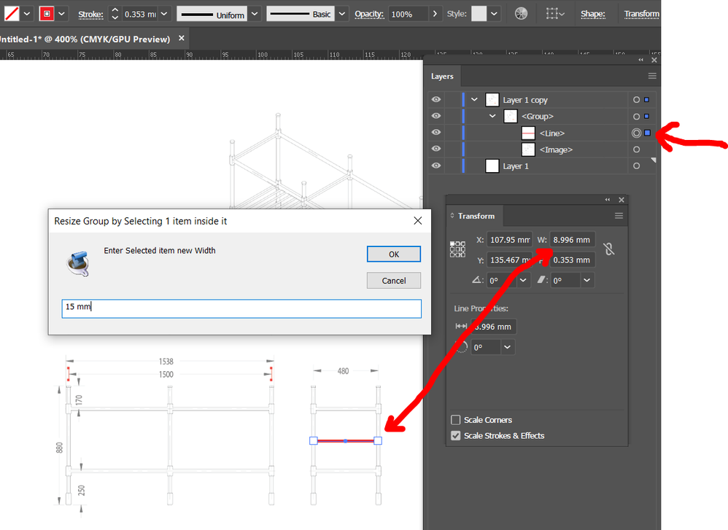This screenshot has height=530, width=728.
Task: Click OK in the Resize Group dialog
Action: [393, 254]
